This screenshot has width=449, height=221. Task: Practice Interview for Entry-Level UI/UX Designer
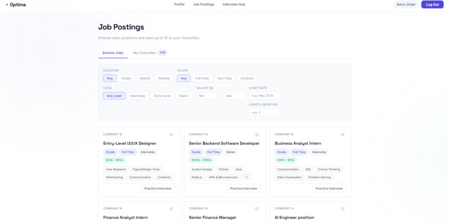pos(158,188)
